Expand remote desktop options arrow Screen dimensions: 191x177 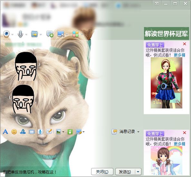point(67,34)
